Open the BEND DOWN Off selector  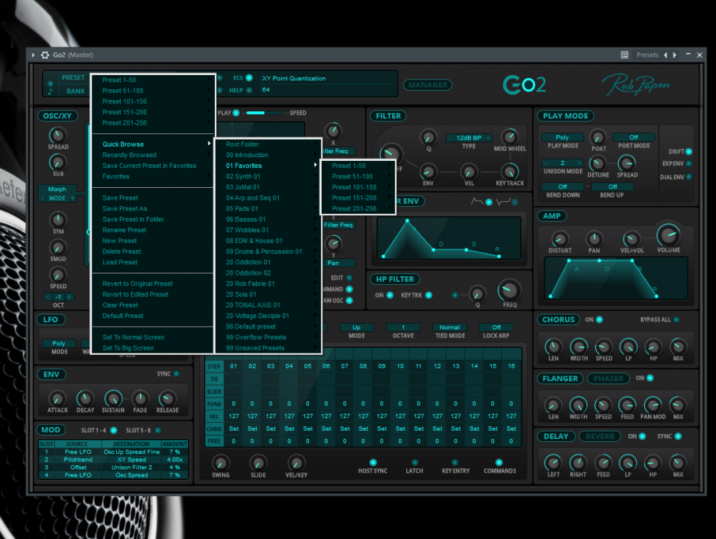[563, 187]
